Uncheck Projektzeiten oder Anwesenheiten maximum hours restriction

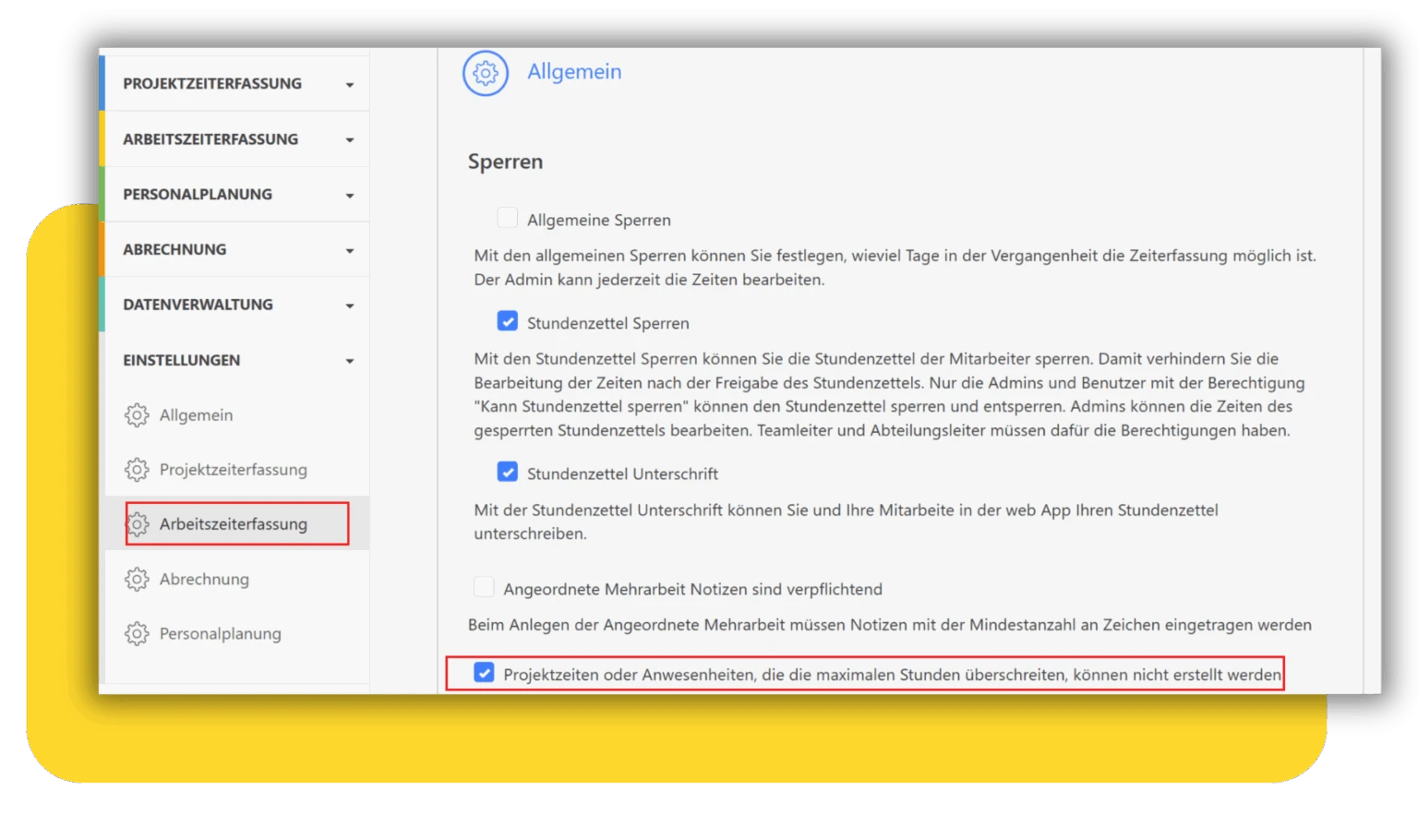[485, 674]
